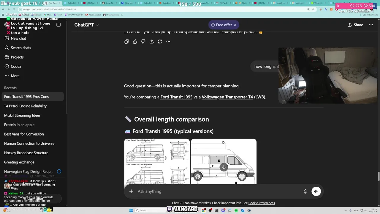The height and width of the screenshot is (214, 380).
Task: Open StreamElements bookmark
Action: point(113,15)
